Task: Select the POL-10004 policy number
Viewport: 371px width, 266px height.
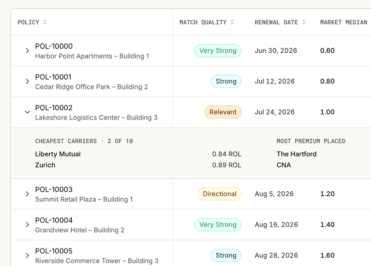Action: [54, 220]
